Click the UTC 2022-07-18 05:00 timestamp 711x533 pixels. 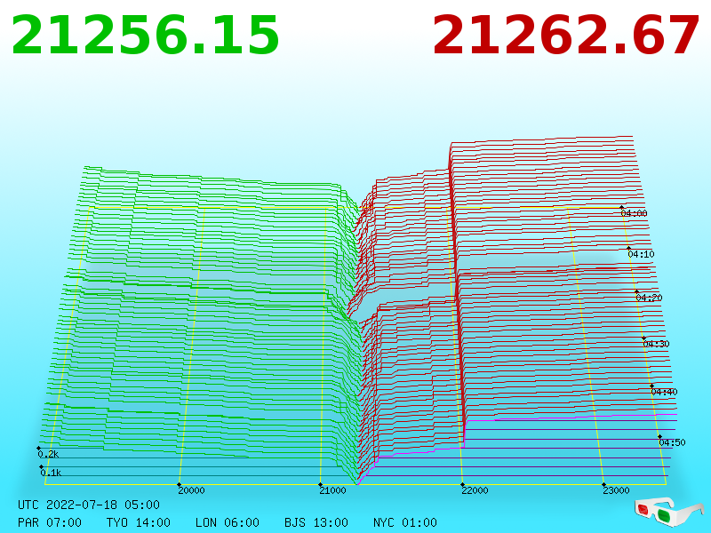89,505
